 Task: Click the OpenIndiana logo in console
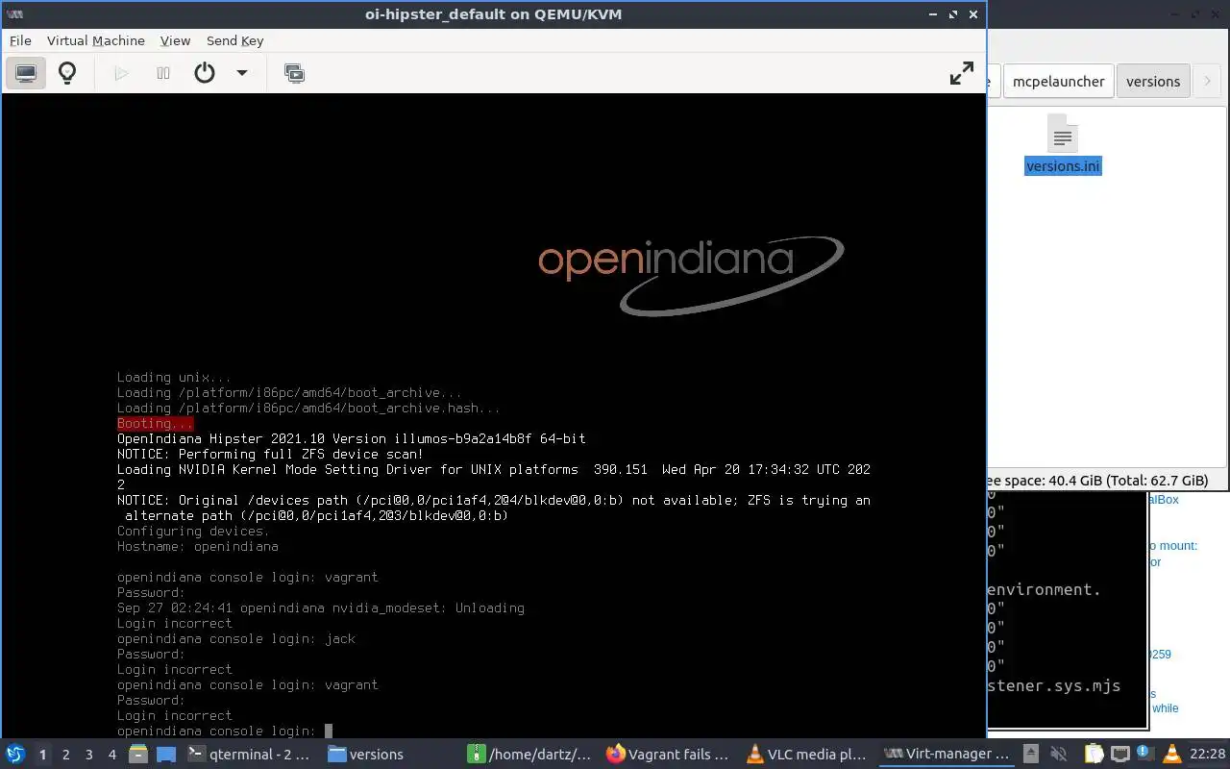coord(690,276)
